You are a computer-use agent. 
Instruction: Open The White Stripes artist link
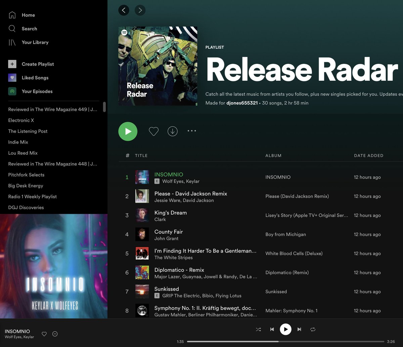click(x=174, y=258)
